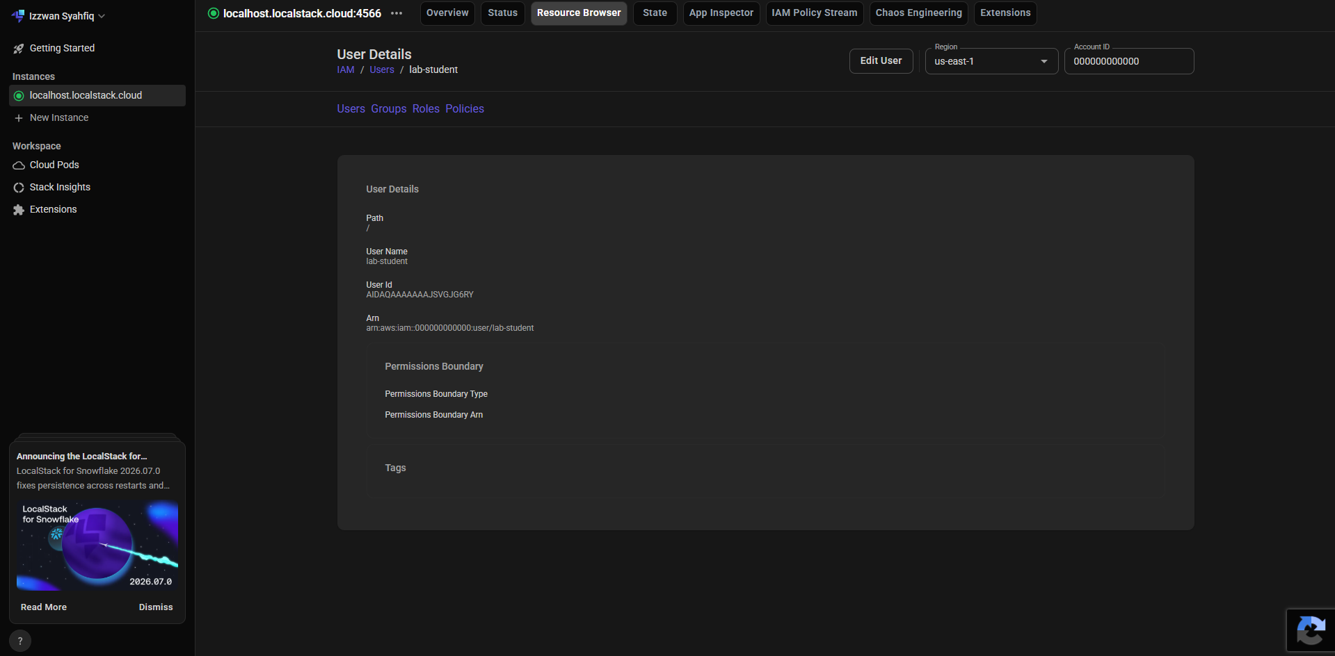Open the Groups IAM sub-tab
Viewport: 1335px width, 656px height.
coord(389,109)
